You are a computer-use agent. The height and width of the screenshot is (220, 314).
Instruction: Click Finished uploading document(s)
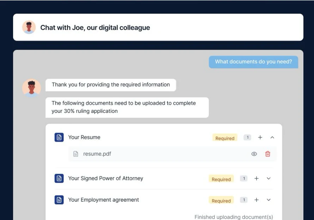click(234, 217)
